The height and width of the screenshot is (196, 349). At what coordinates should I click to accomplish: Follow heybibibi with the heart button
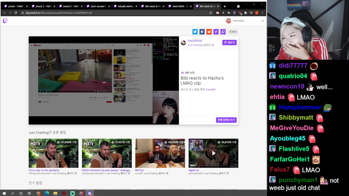pyautogui.click(x=229, y=42)
